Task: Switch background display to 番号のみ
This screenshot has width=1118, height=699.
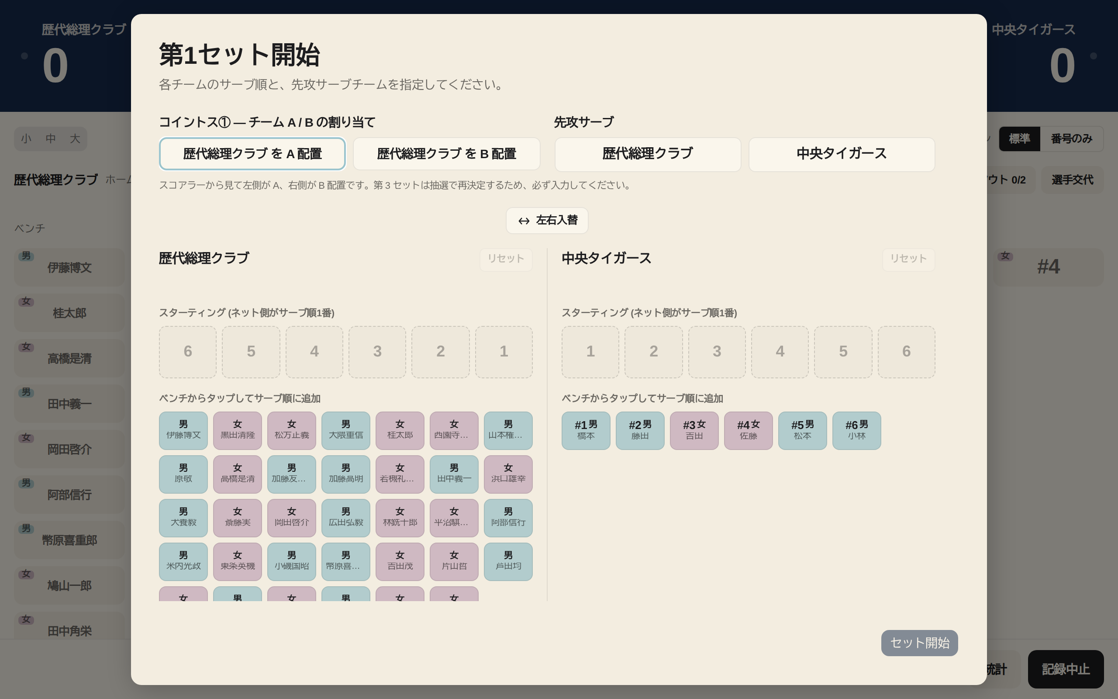Action: tap(1071, 138)
